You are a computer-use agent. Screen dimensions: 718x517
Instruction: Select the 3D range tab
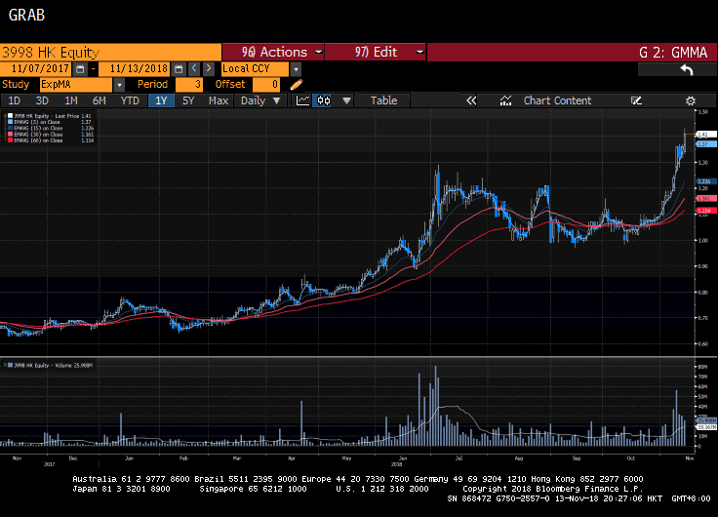[42, 100]
